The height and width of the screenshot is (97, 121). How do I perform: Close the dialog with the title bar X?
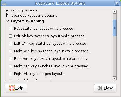[x=117, y=3]
